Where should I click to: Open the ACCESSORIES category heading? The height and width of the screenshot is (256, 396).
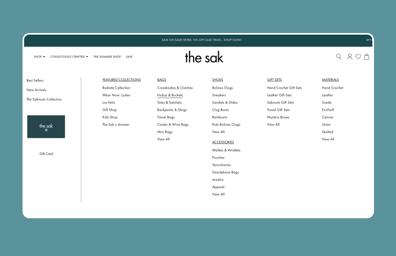[x=223, y=142]
